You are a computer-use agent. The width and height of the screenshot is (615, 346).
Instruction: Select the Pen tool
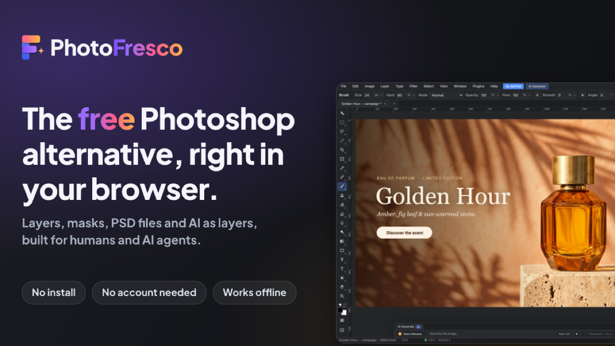[342, 259]
